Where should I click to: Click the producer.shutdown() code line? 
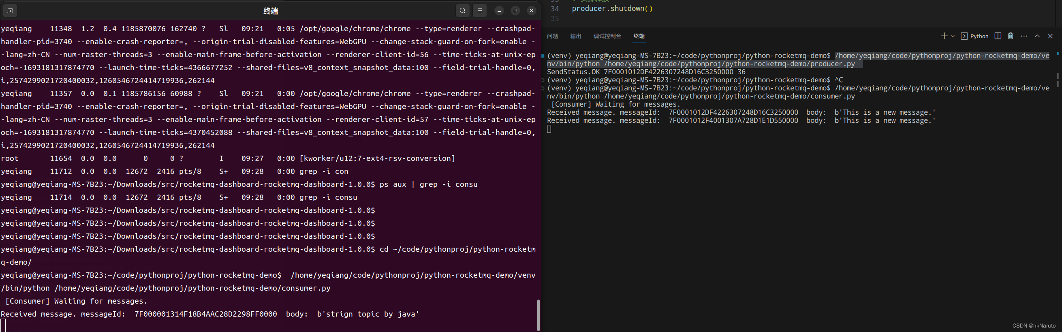click(612, 9)
